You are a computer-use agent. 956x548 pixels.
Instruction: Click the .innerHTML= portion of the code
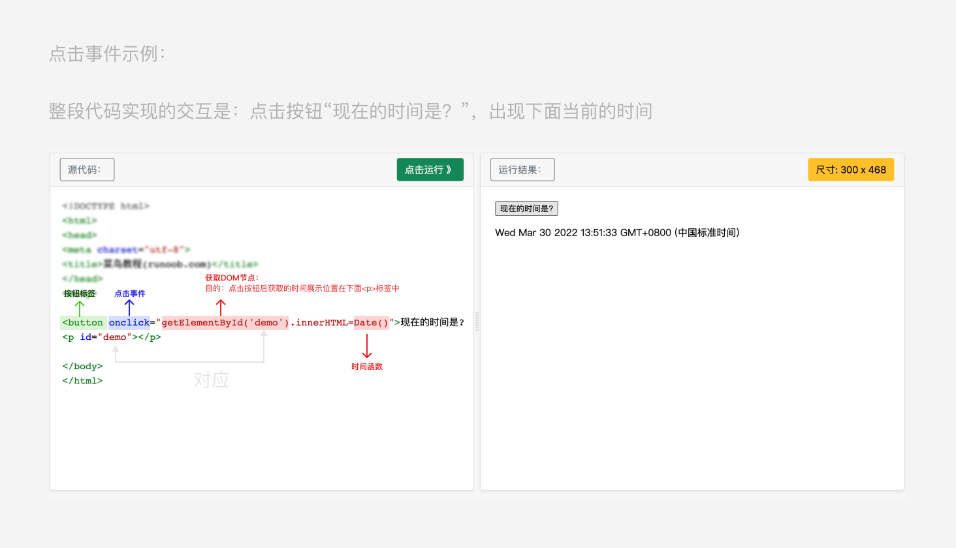[x=321, y=322]
